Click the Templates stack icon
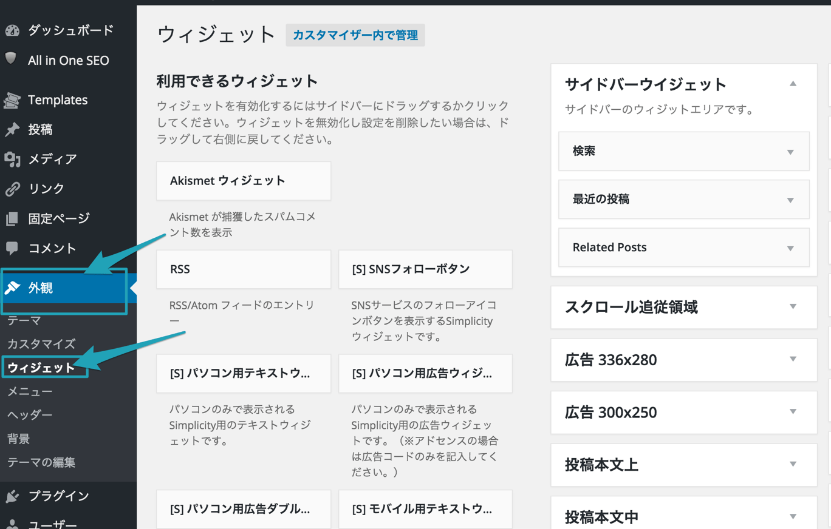This screenshot has width=831, height=529. 12,100
